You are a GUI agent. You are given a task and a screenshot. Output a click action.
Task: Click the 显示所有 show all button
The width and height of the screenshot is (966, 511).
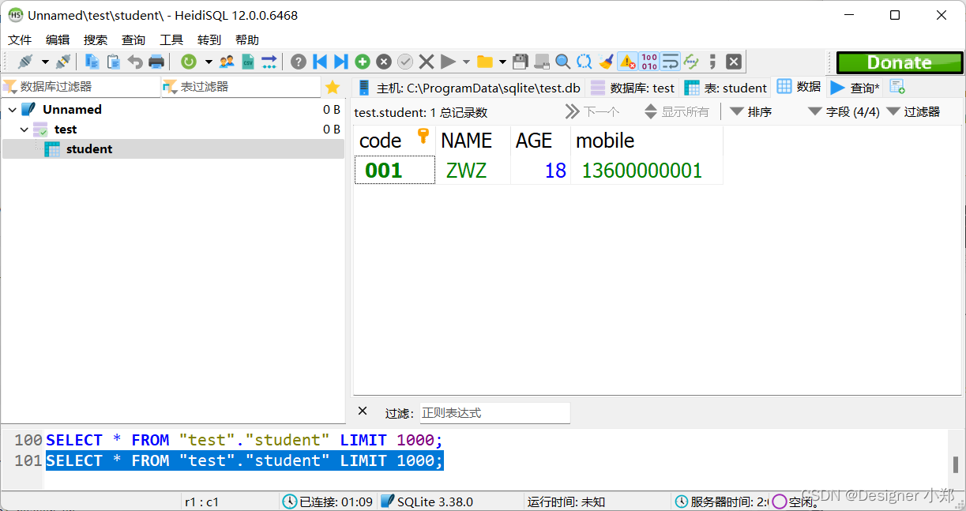click(677, 112)
